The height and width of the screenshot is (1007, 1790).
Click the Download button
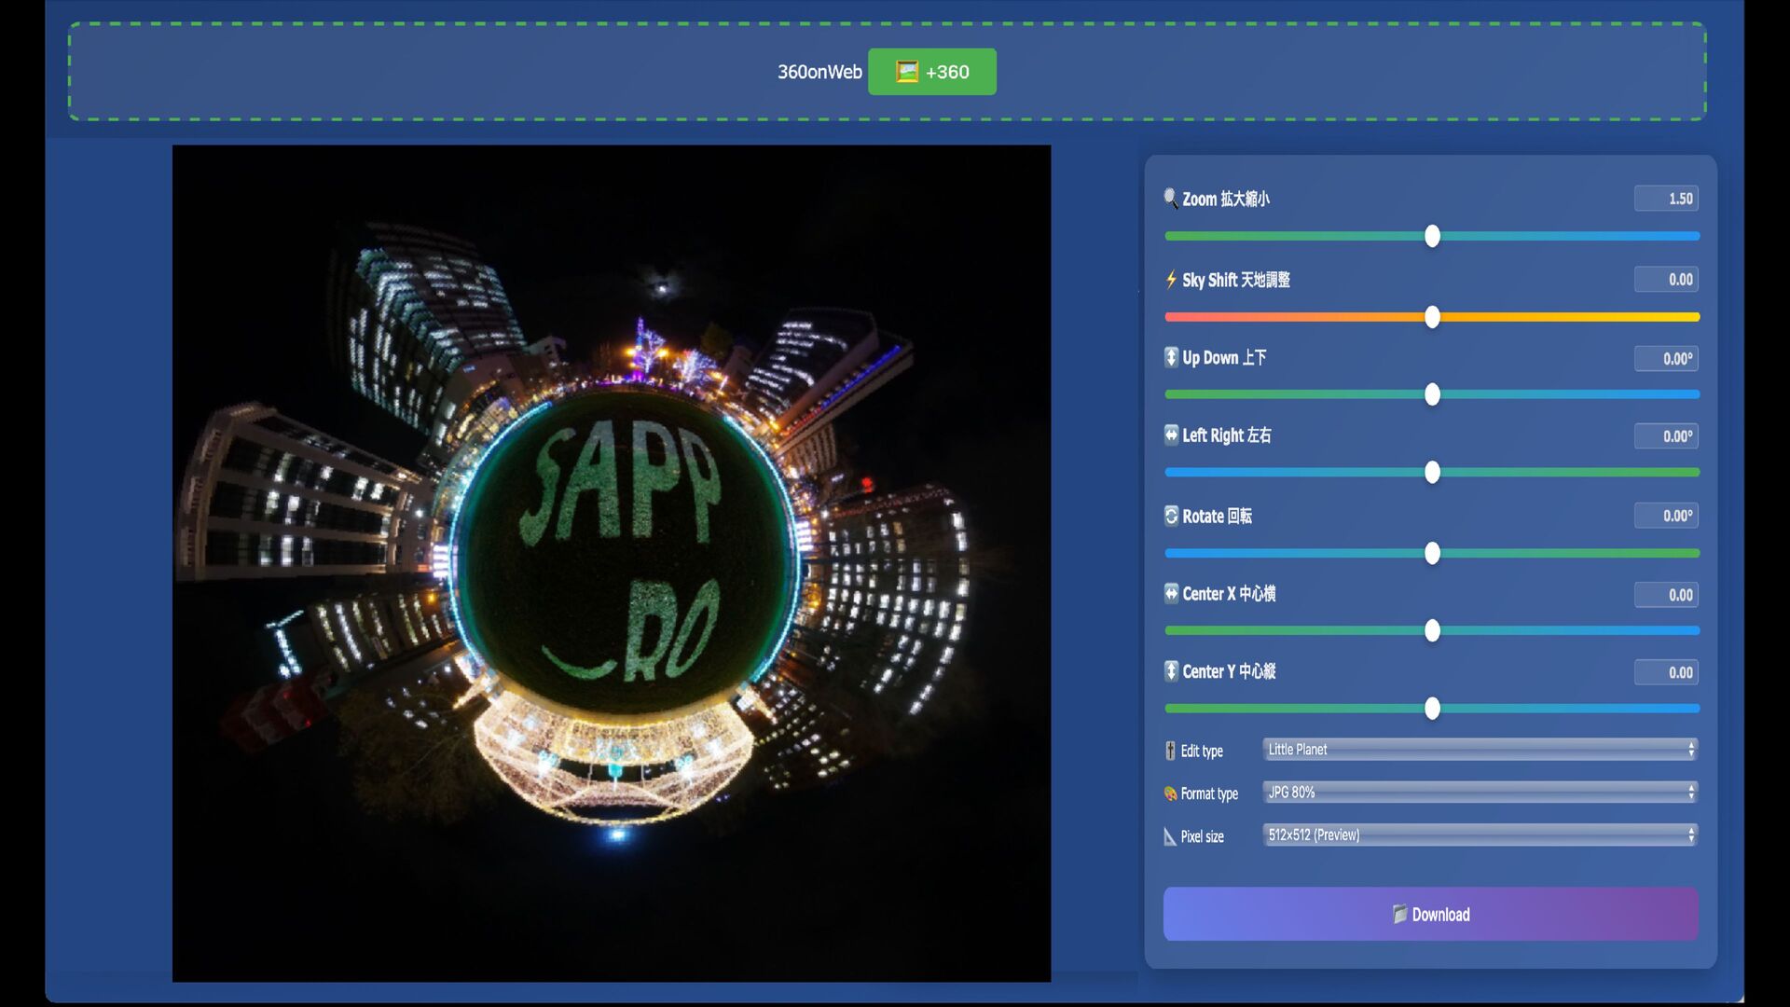click(1430, 914)
